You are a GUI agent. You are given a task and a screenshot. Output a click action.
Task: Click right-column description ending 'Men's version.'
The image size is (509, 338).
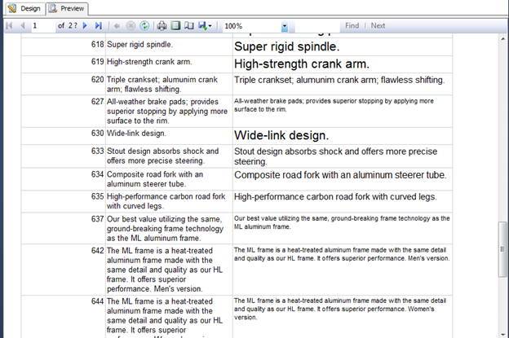(x=342, y=254)
